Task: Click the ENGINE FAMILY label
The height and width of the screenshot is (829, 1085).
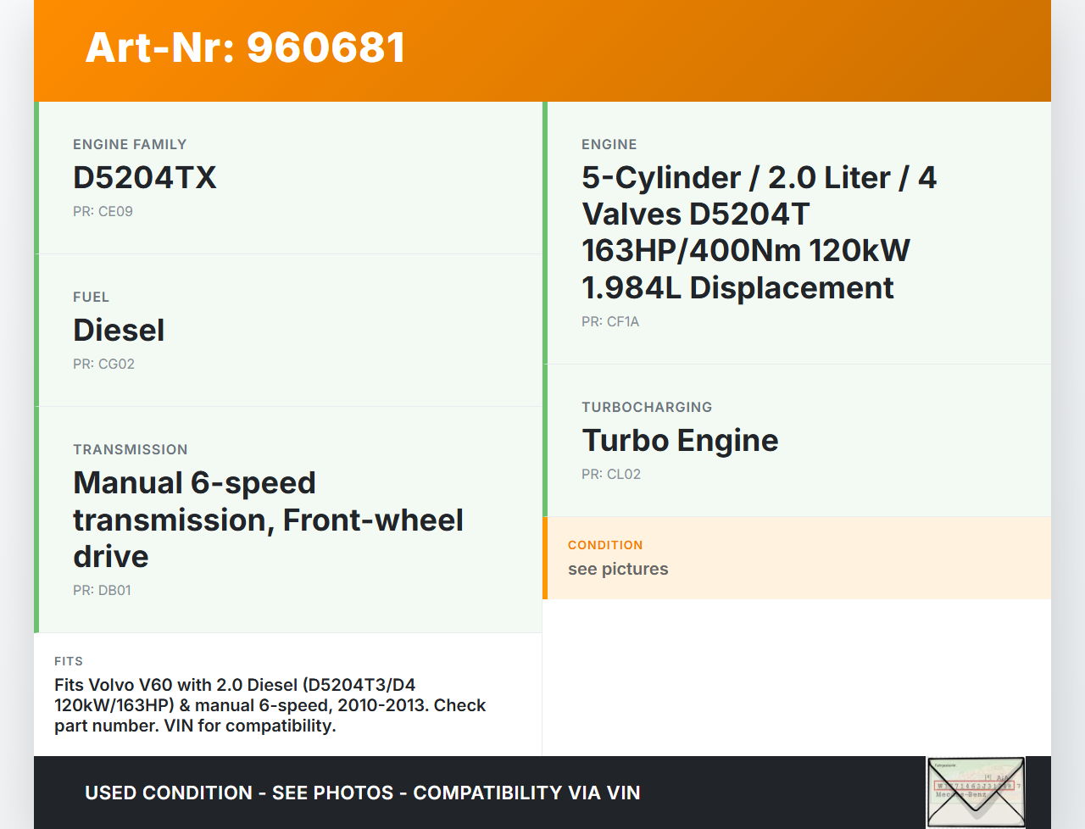Action: click(x=130, y=145)
